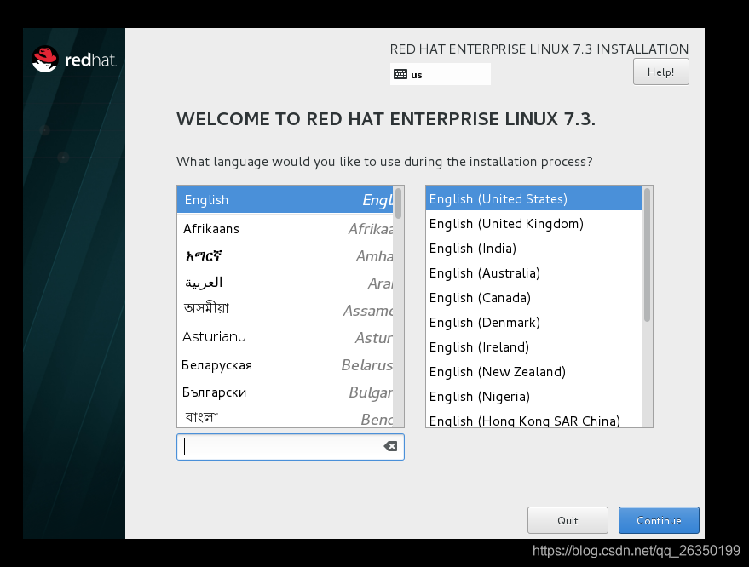The image size is (749, 567).
Task: Focus the language search input field
Action: click(x=291, y=447)
